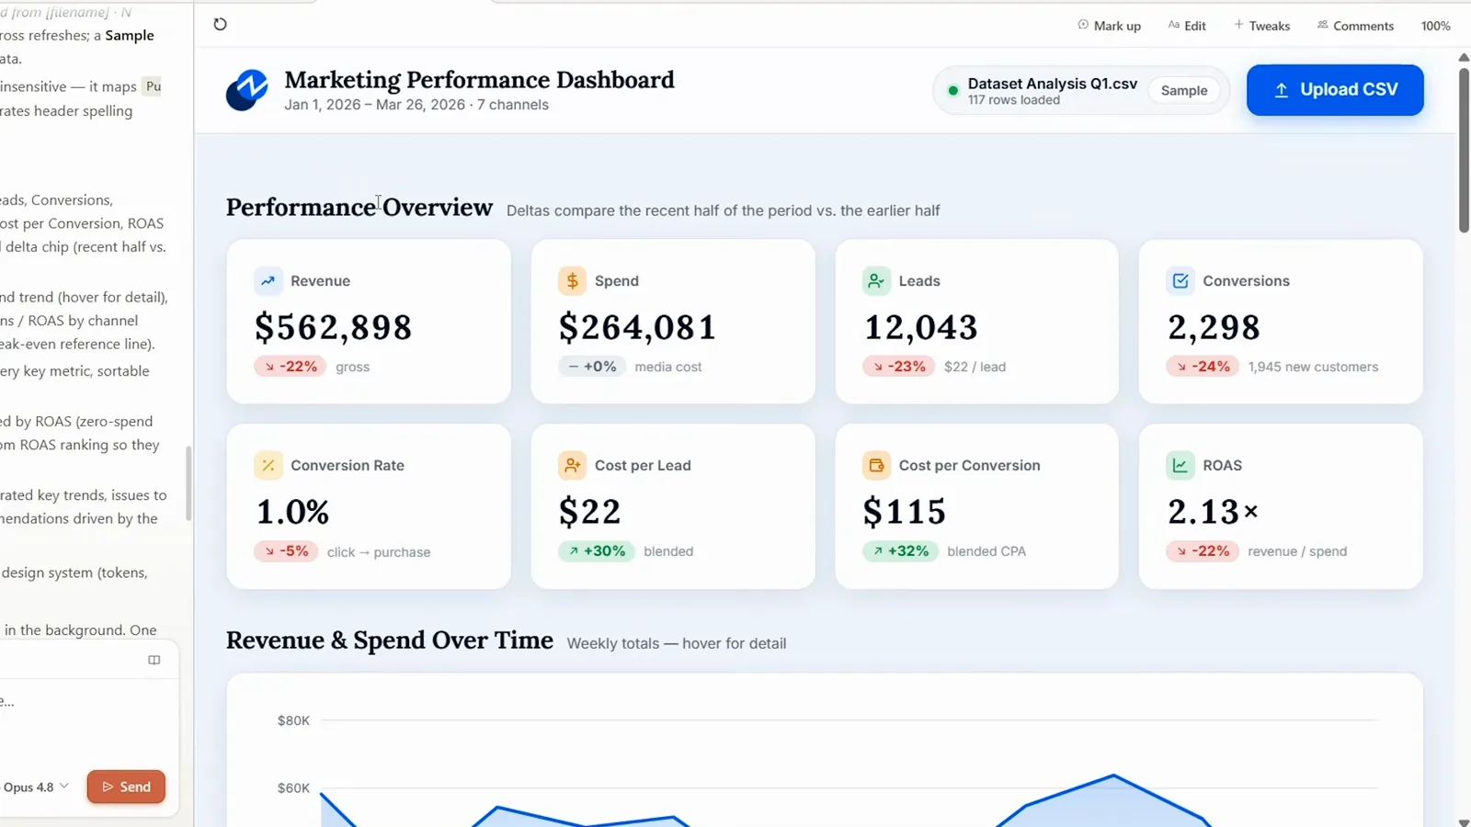Click the reload preview icon
The height and width of the screenshot is (827, 1471).
point(220,24)
